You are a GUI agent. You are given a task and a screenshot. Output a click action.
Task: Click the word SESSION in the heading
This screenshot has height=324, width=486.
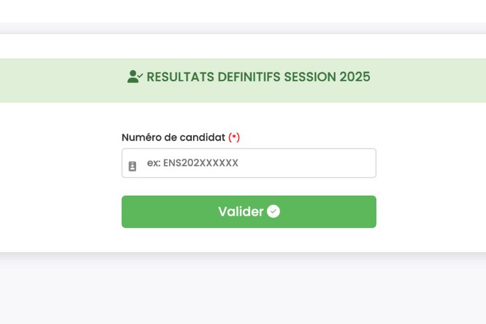coord(310,77)
